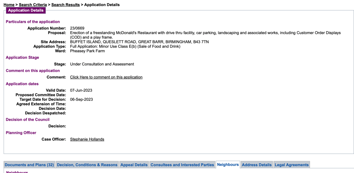Click the application number 23/0669
The image size is (354, 173).
click(x=77, y=28)
